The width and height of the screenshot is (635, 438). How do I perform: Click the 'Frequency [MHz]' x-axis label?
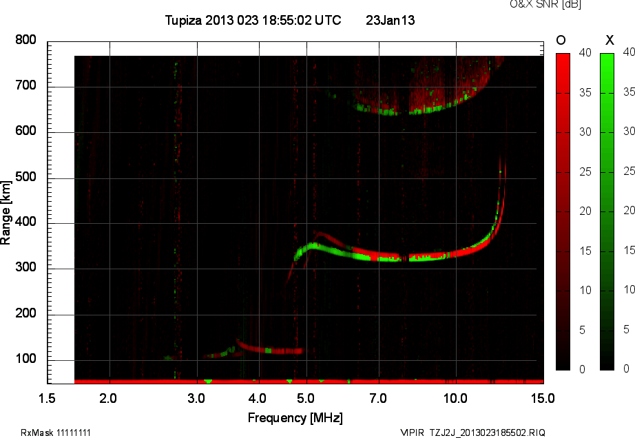[295, 418]
